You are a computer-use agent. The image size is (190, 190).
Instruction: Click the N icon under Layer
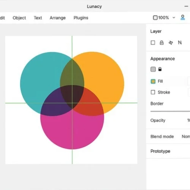coord(180,43)
